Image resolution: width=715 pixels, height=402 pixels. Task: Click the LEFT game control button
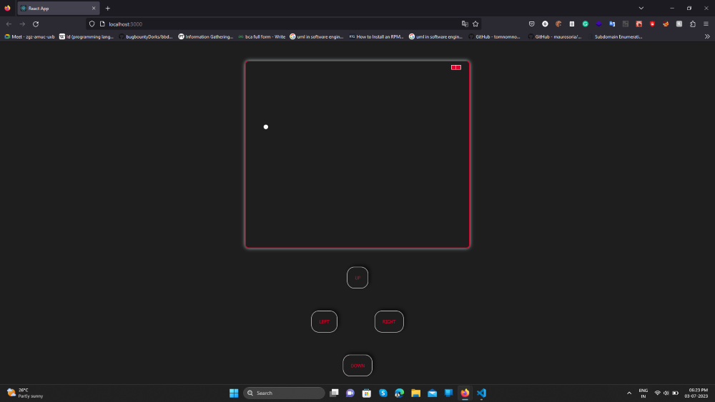coord(324,321)
